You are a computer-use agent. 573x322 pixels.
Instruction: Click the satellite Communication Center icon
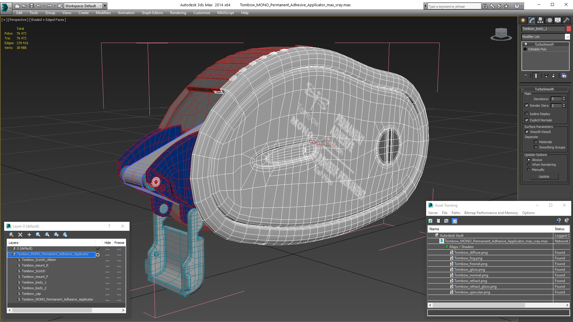(499, 6)
